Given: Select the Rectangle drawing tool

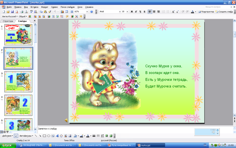Looking at the screenshot, I should 44,136.
